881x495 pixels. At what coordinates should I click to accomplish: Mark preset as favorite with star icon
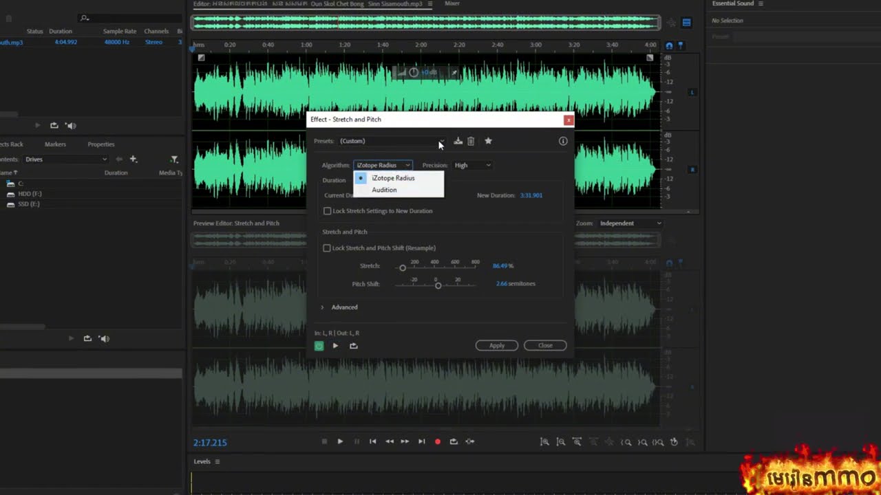pyautogui.click(x=488, y=141)
